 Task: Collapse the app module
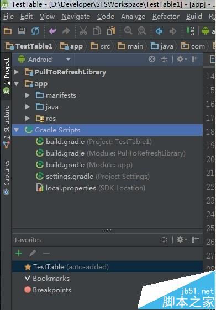click(x=17, y=84)
